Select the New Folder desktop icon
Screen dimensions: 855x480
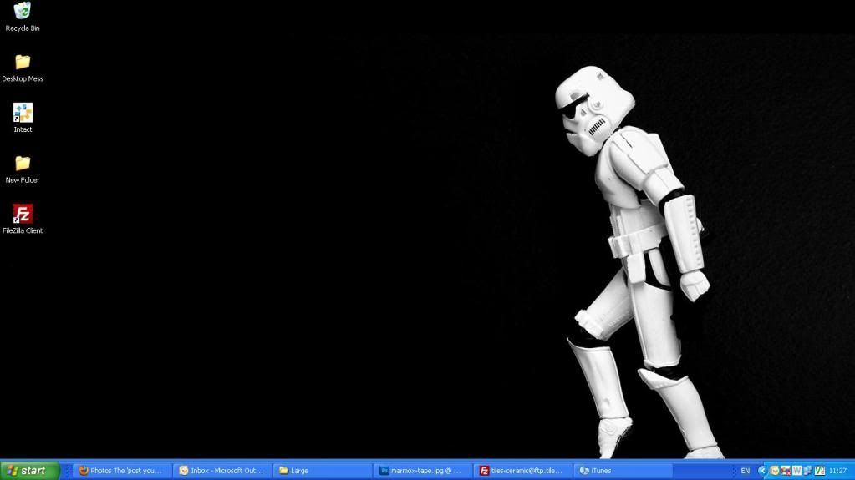(x=23, y=163)
